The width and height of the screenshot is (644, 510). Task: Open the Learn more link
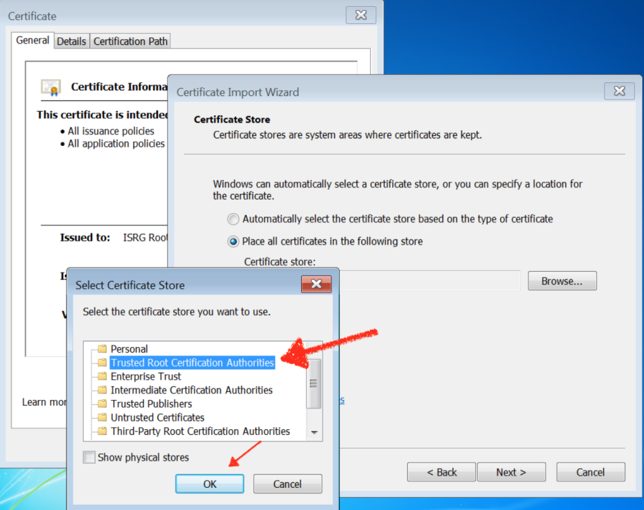coord(43,402)
